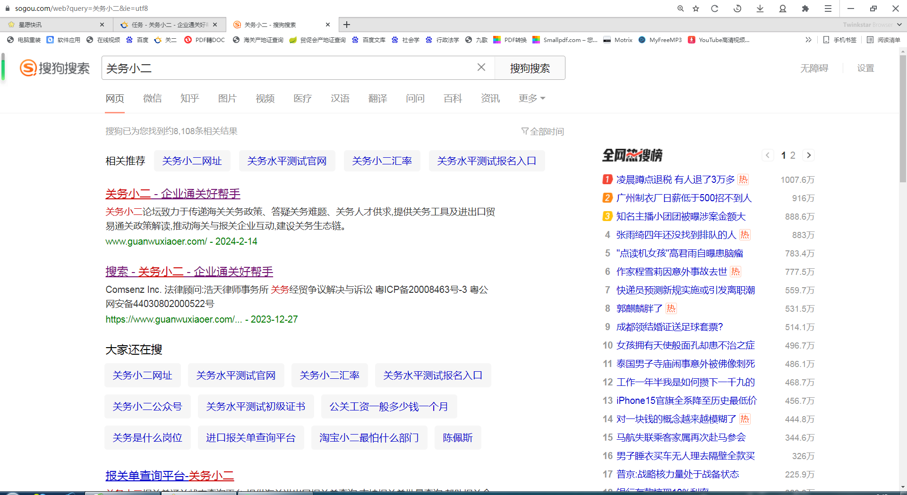Open result 关务小二 - 企业通关好帮手

173,194
